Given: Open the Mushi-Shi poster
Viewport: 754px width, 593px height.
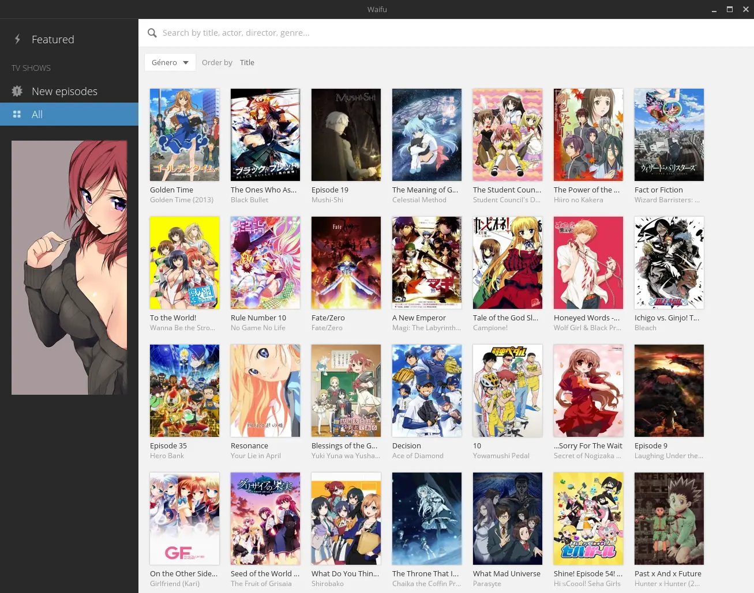Looking at the screenshot, I should 346,135.
